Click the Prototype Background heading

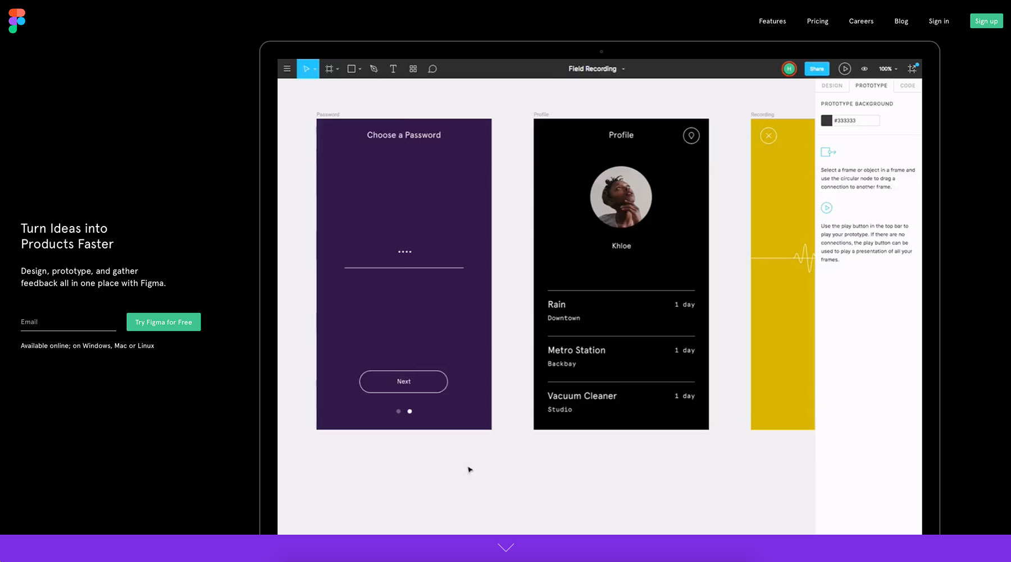(857, 104)
